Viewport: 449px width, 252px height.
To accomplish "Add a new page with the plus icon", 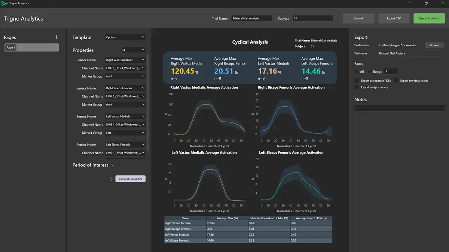I will [x=56, y=37].
